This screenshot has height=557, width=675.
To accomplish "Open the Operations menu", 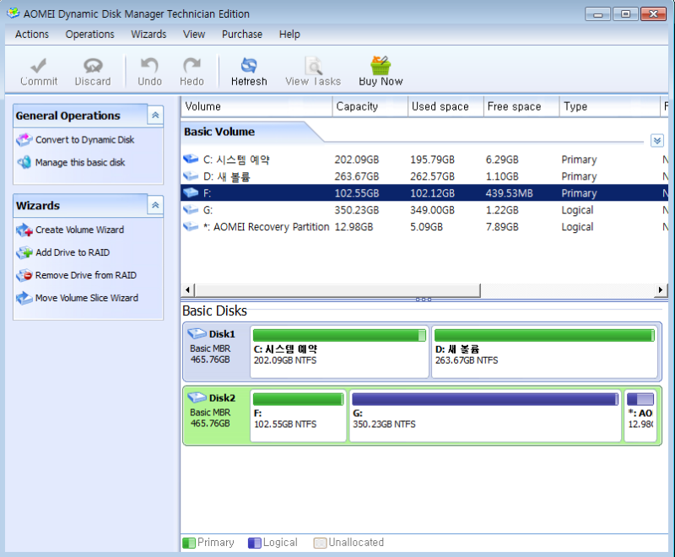I will [x=90, y=35].
